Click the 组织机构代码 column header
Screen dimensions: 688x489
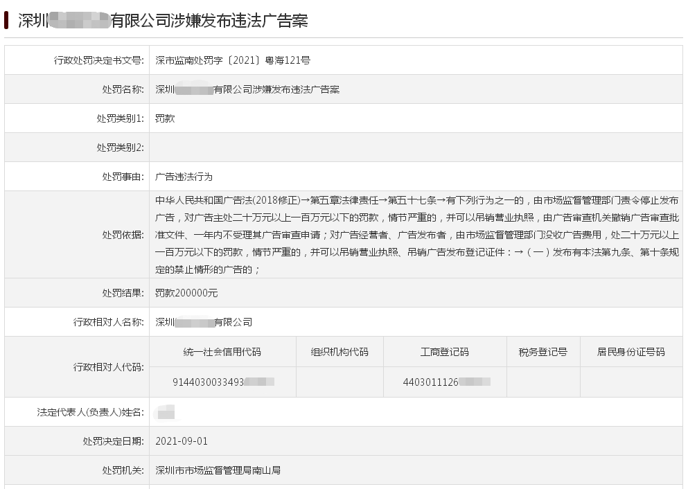click(x=339, y=352)
